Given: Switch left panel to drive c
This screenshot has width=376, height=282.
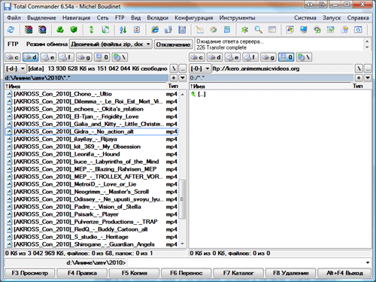Looking at the screenshot, I should coord(13,57).
